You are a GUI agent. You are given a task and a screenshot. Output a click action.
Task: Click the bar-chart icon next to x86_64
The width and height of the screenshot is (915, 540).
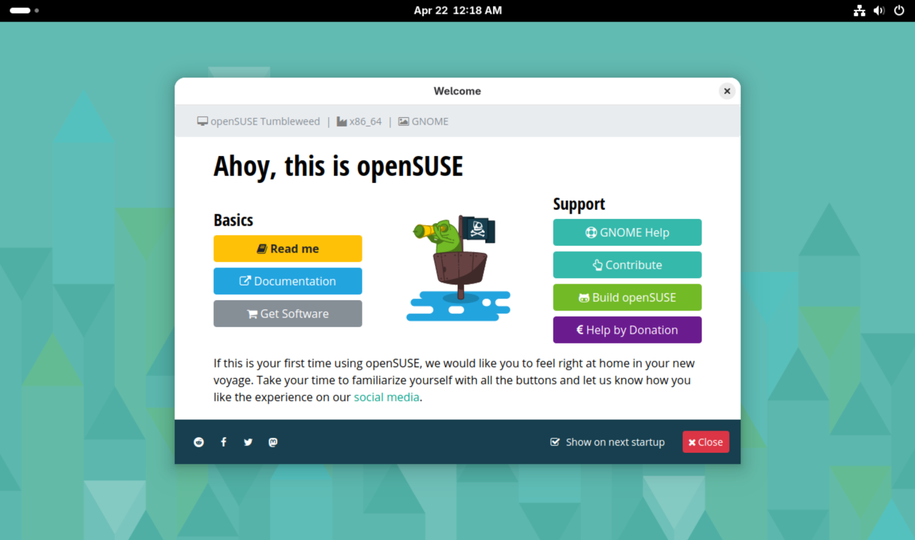click(341, 120)
